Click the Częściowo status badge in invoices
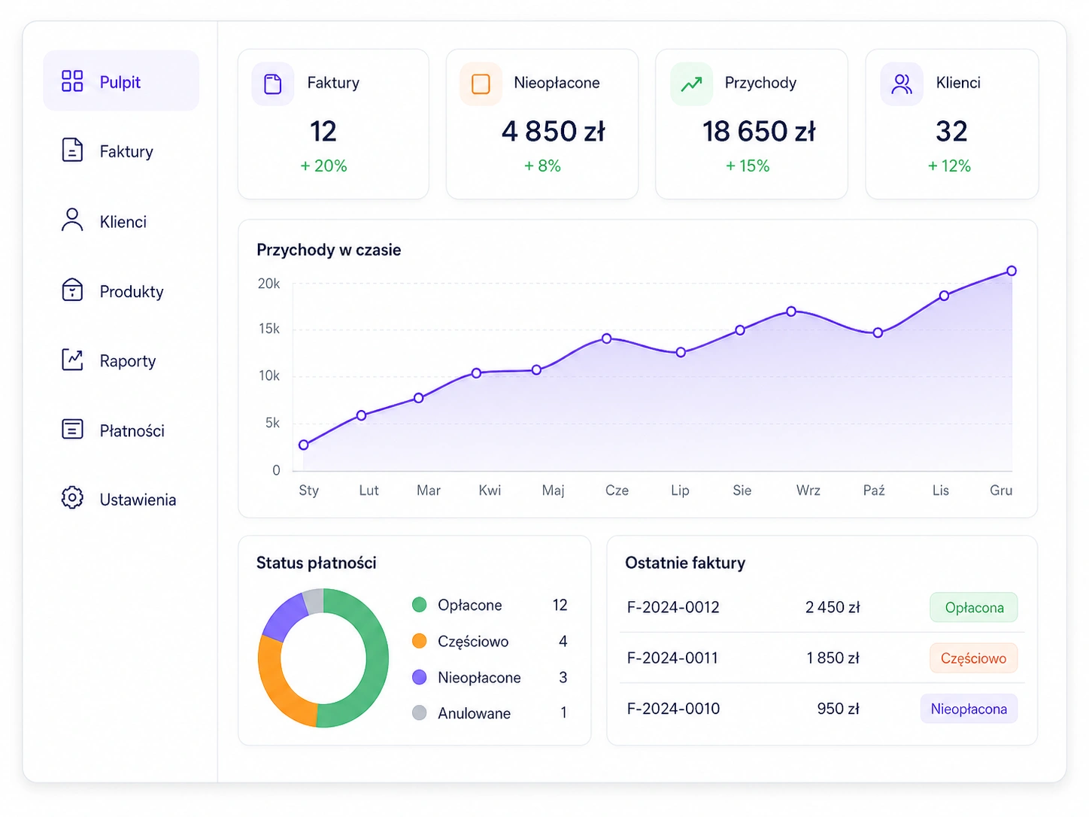Viewport: 1089px width, 817px height. pos(974,658)
